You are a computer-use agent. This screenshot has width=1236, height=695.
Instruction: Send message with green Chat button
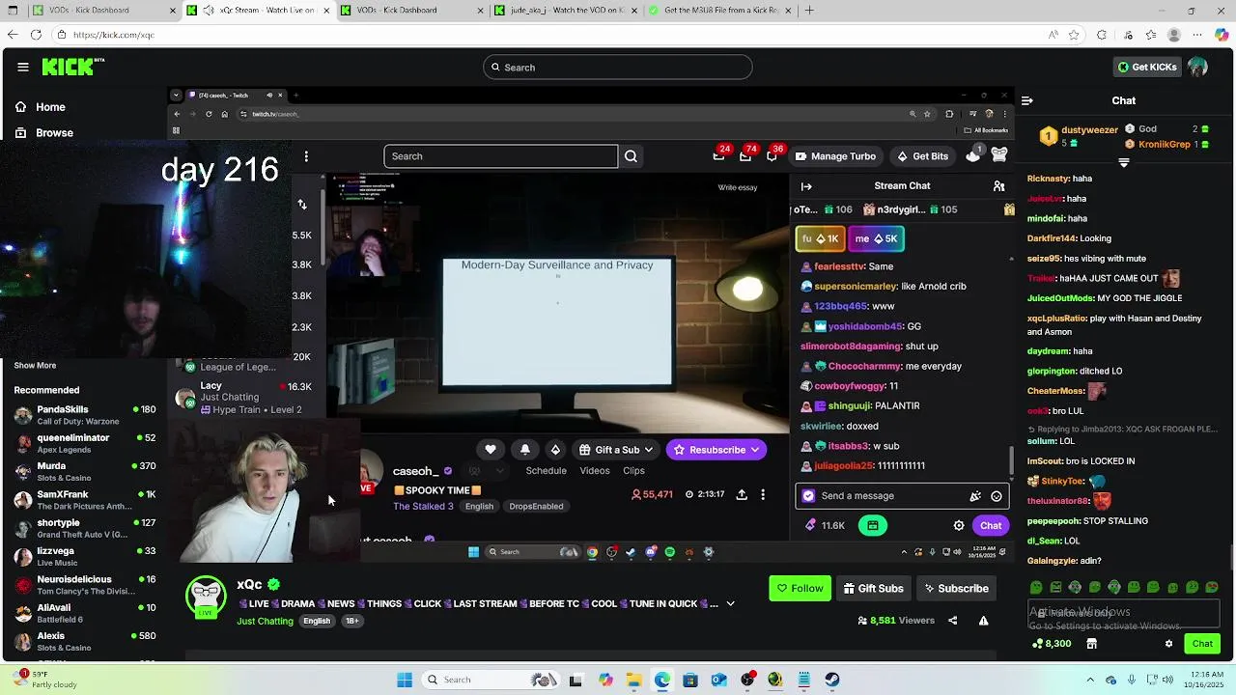[x=1202, y=644]
